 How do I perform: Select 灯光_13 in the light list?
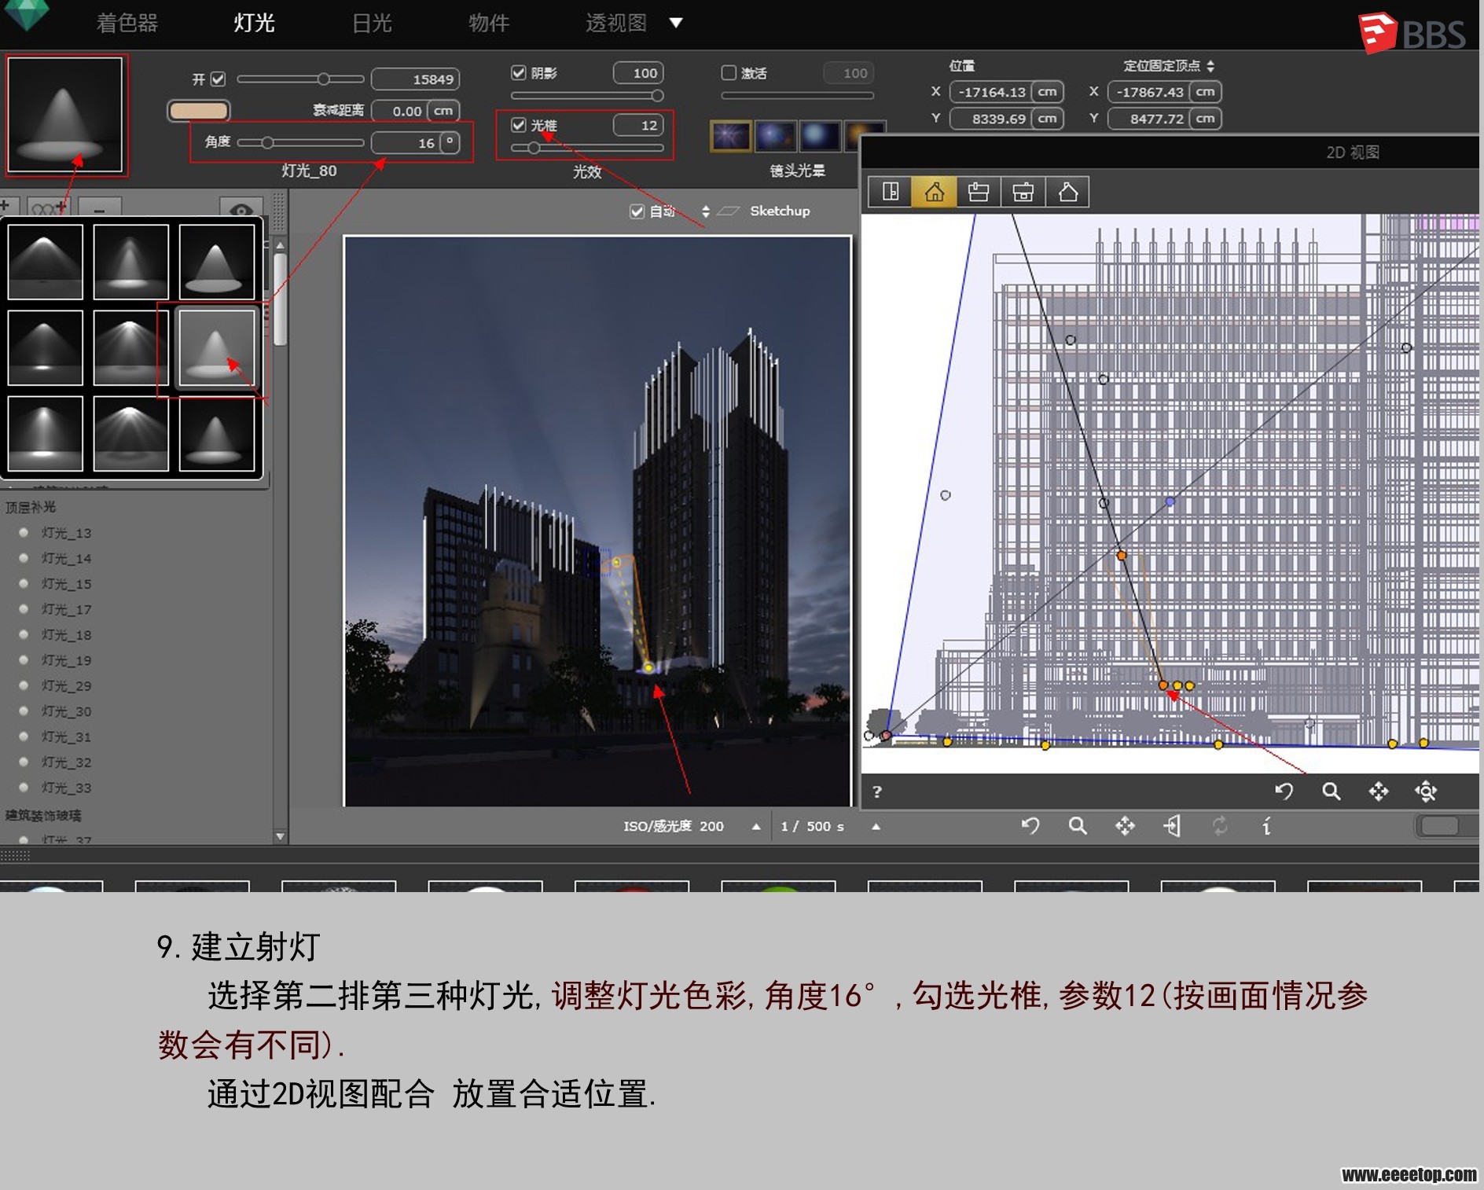tap(66, 533)
